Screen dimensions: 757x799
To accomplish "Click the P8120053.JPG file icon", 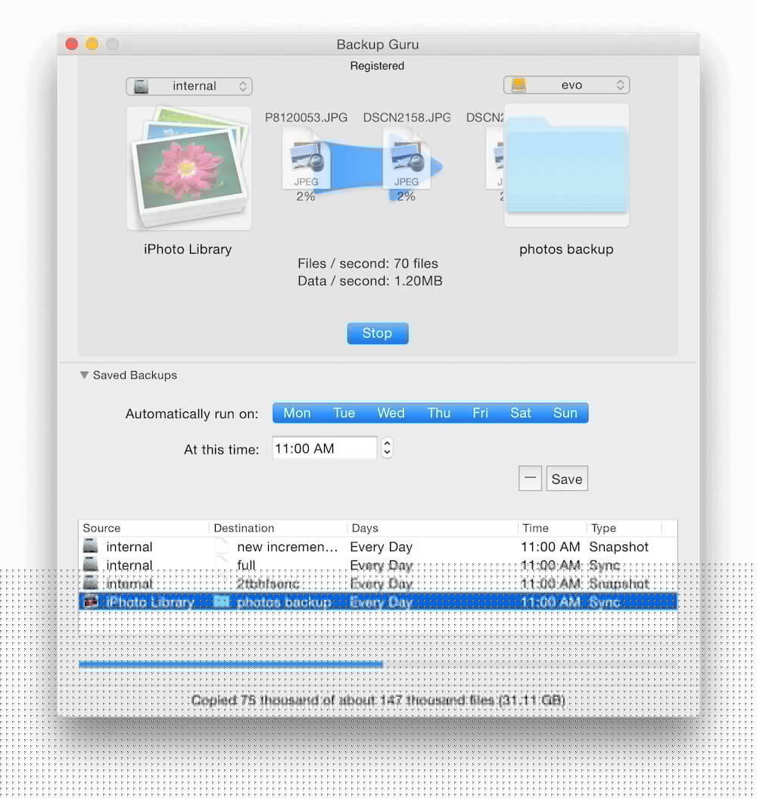I will tap(306, 160).
